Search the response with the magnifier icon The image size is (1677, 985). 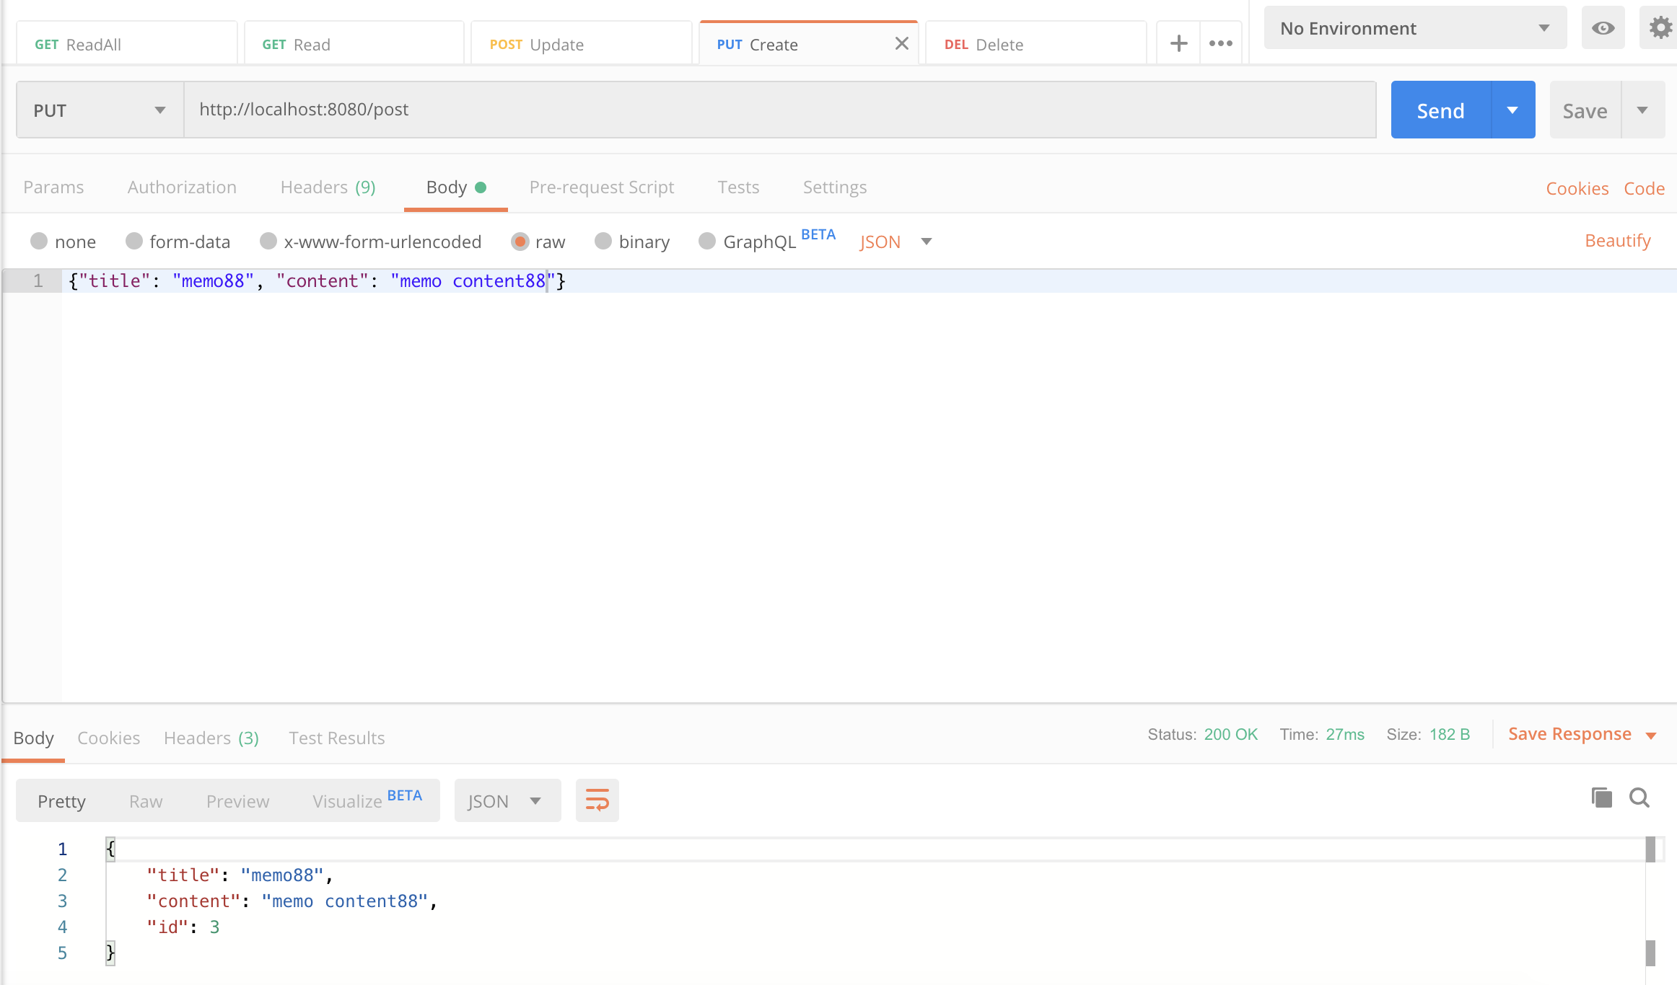1639,798
